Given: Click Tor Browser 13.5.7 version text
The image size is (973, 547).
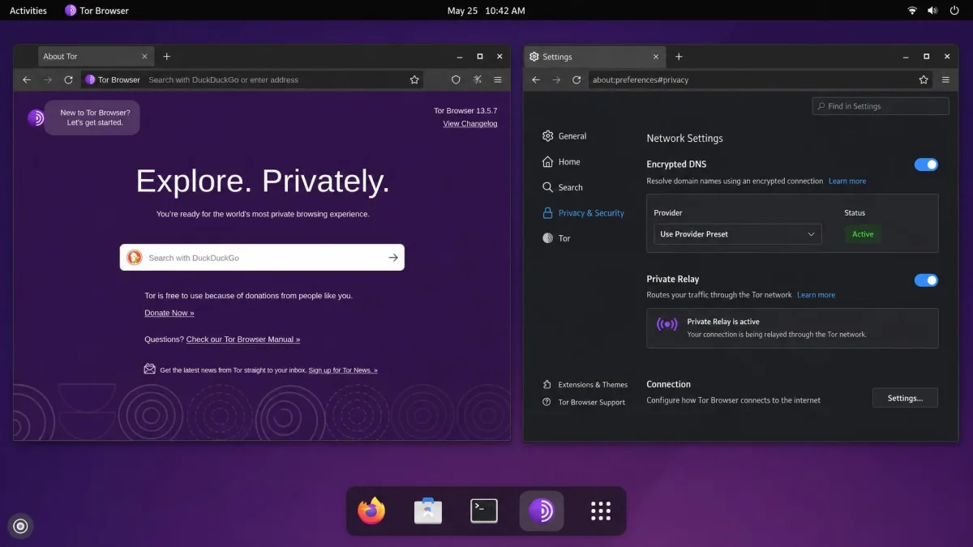Looking at the screenshot, I should click(465, 110).
